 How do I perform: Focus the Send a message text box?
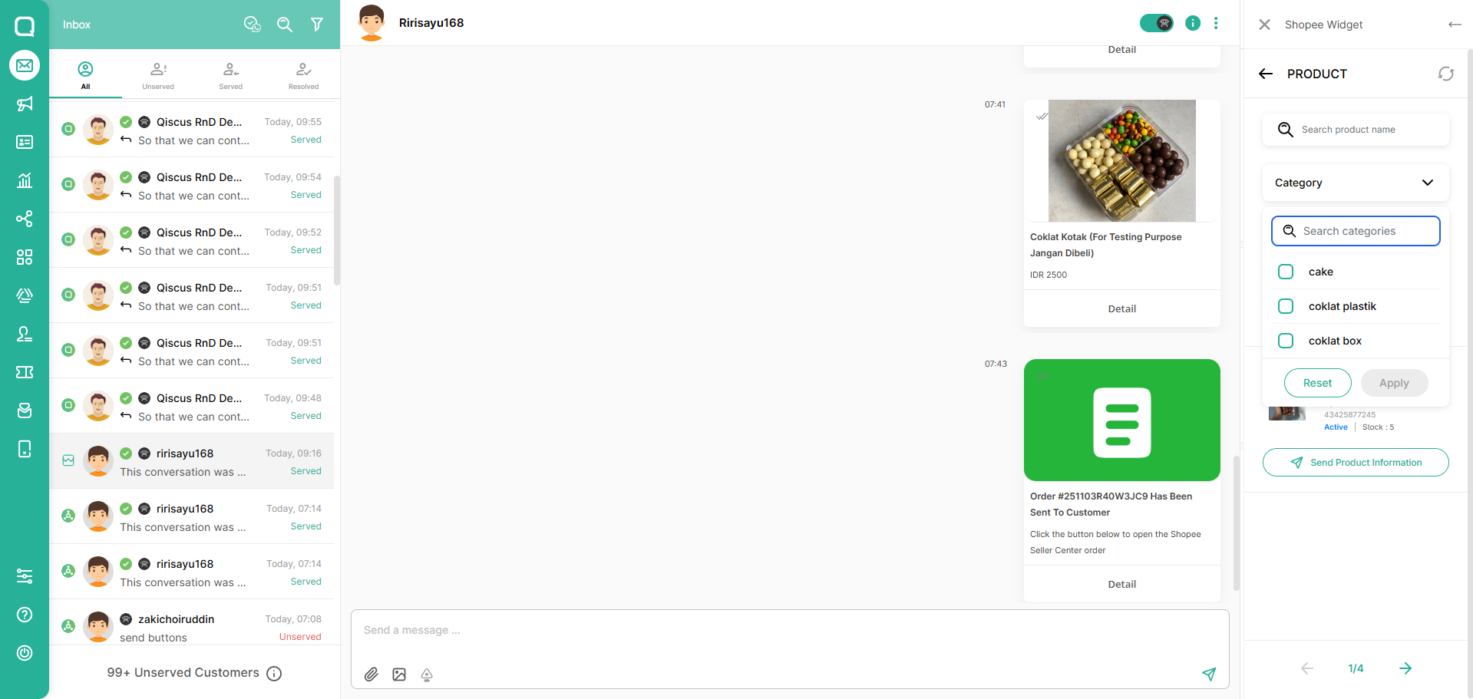pos(790,631)
